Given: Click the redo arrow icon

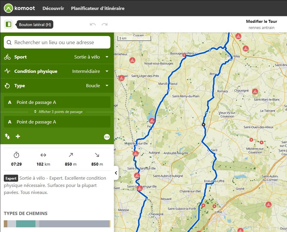Looking at the screenshot, I should tap(104, 25).
